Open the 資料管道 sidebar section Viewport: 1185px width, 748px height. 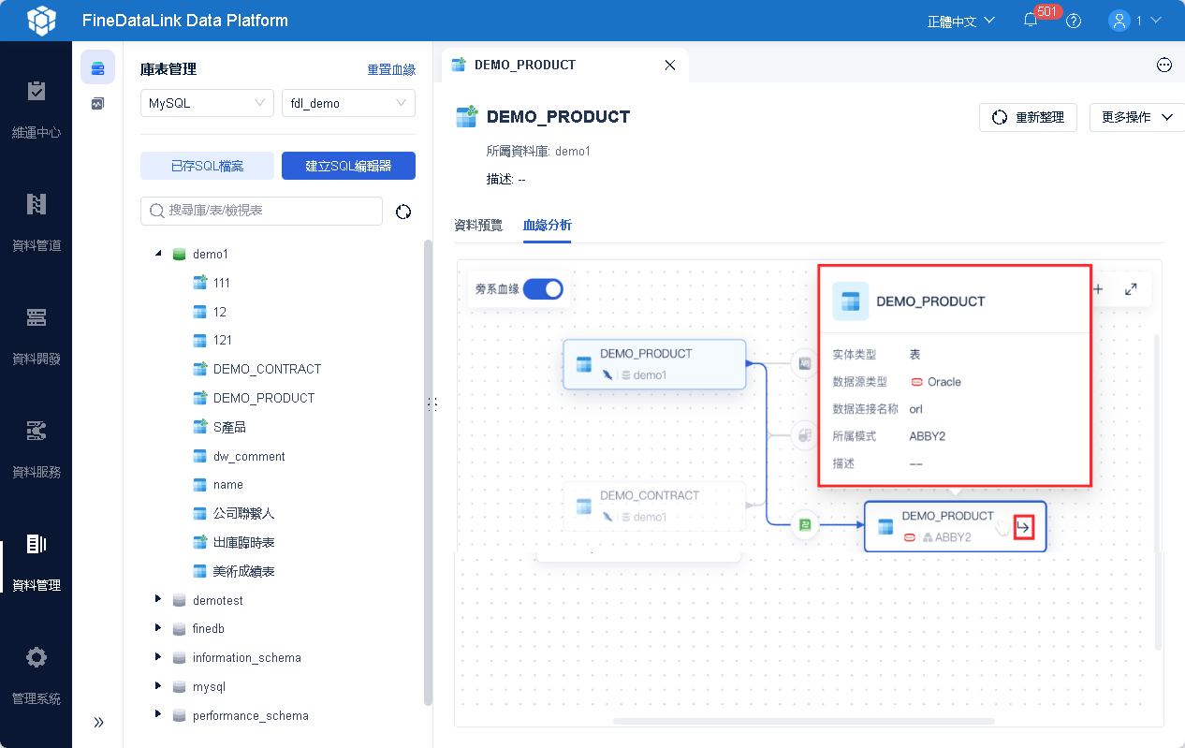coord(36,223)
